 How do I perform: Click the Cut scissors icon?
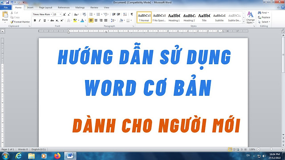click(x=12, y=13)
